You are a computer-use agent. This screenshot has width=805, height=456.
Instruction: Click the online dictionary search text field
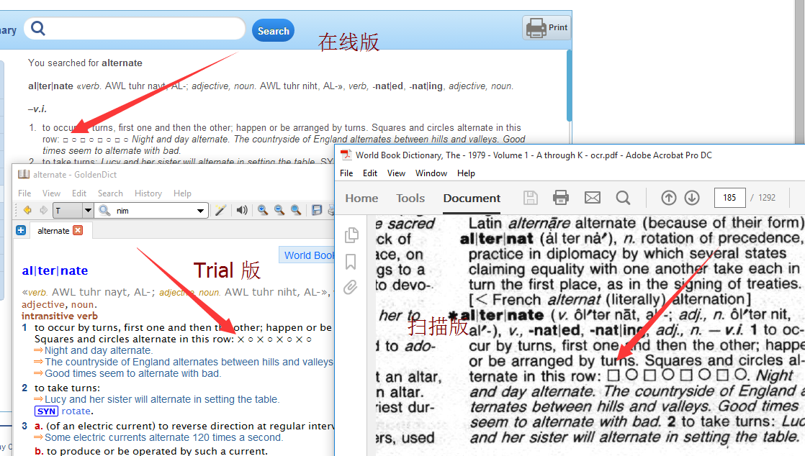pos(135,29)
